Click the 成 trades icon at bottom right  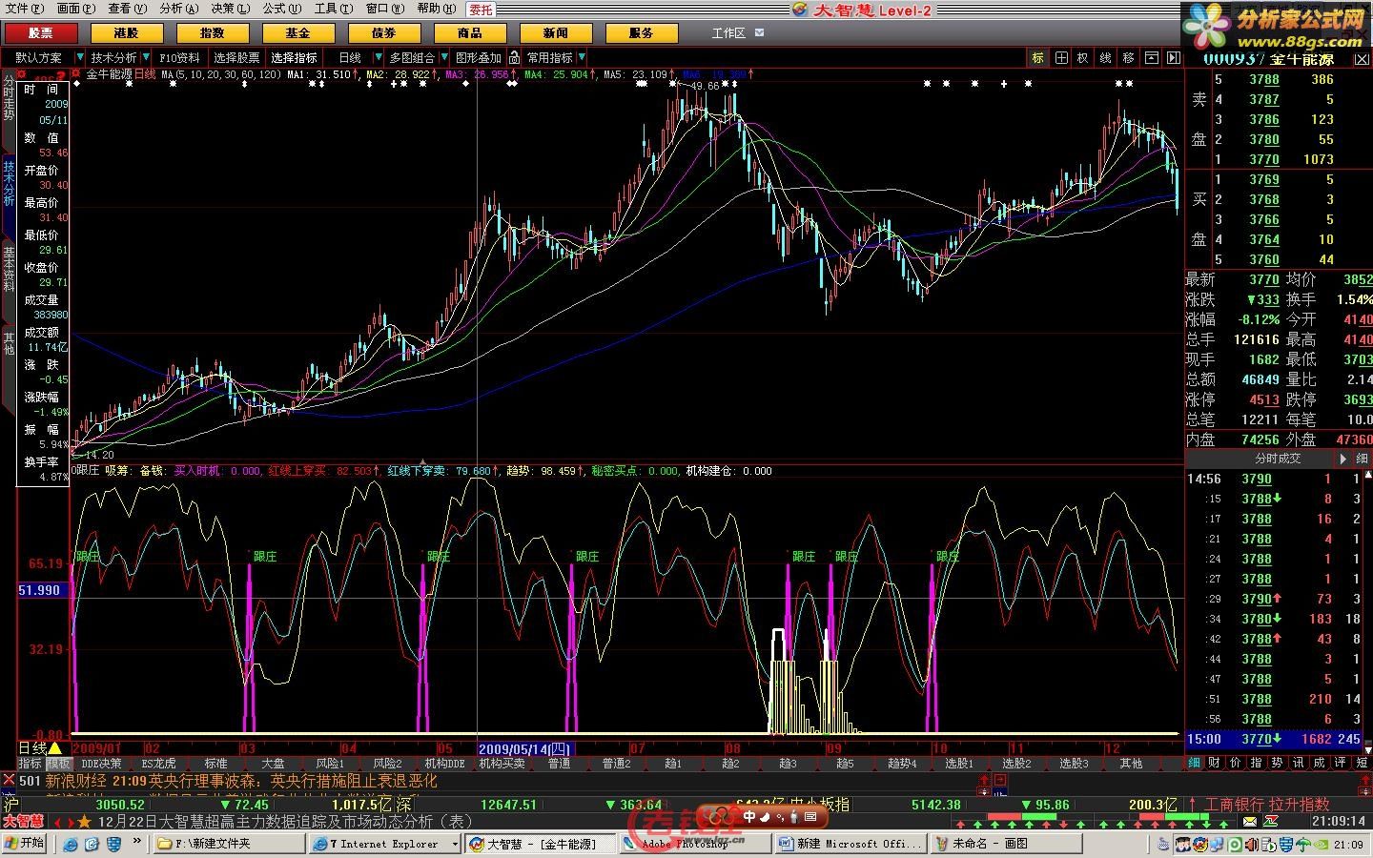point(1320,763)
